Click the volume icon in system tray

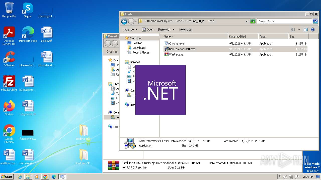pos(285,177)
